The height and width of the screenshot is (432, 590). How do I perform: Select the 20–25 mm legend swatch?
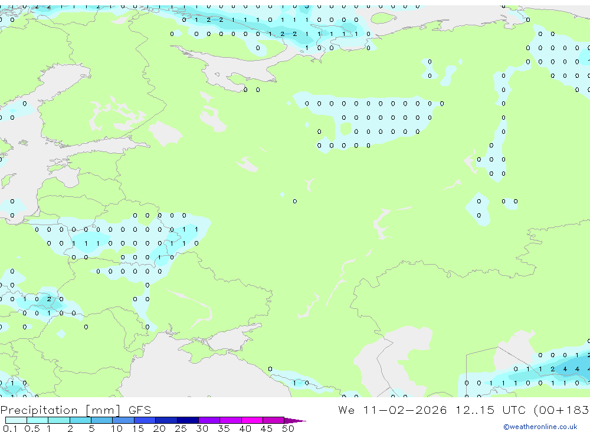[166, 420]
